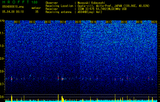Click the 0620 time marker

point(154,22)
